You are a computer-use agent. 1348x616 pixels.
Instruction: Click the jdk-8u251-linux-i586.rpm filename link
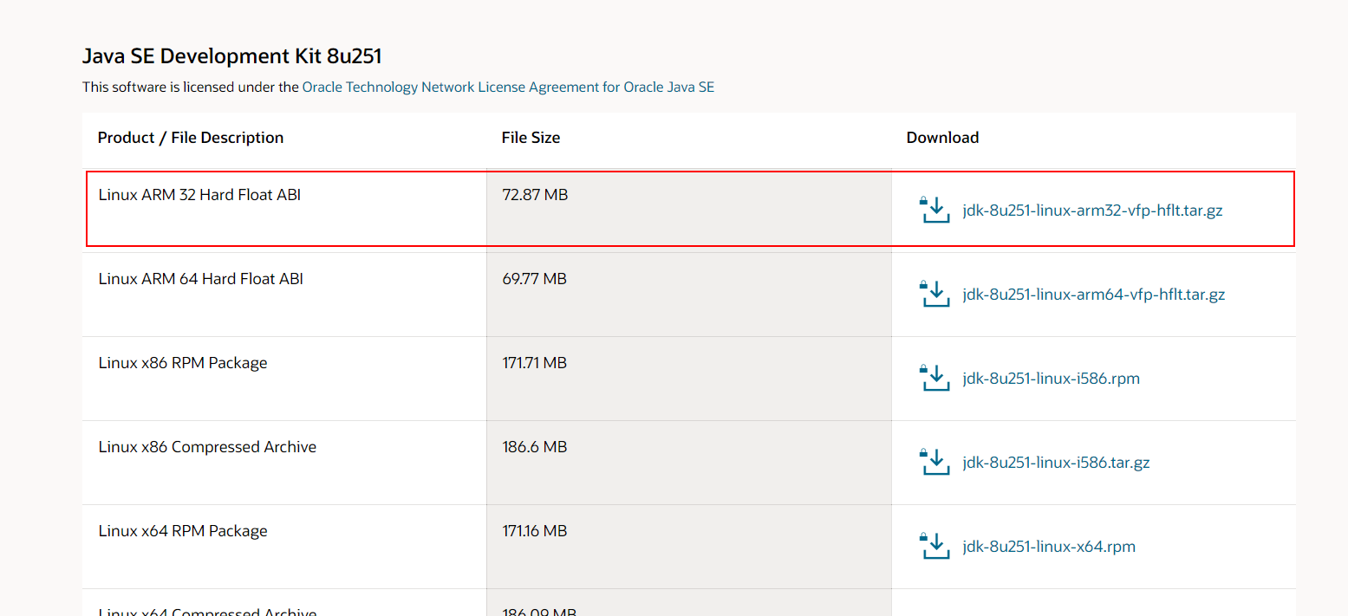(1051, 378)
